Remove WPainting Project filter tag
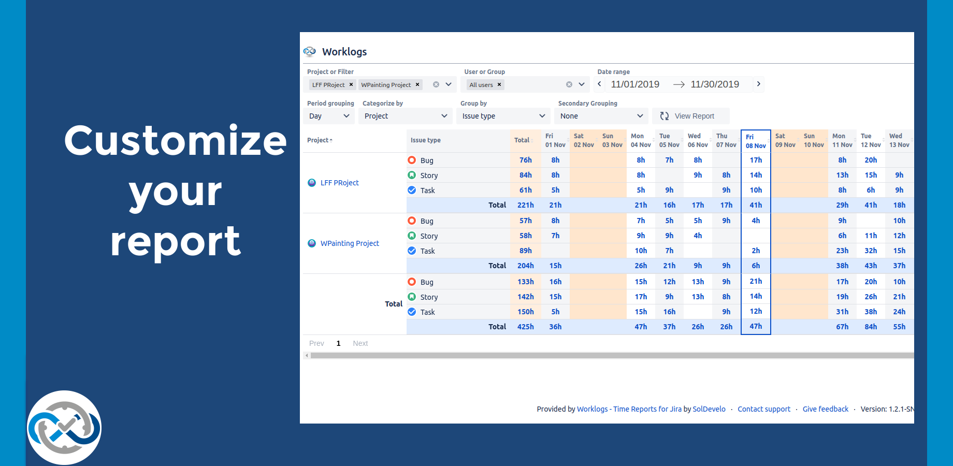This screenshot has width=953, height=466. click(417, 84)
